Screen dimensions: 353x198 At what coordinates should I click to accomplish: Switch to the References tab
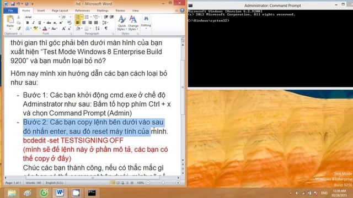tap(82, 10)
